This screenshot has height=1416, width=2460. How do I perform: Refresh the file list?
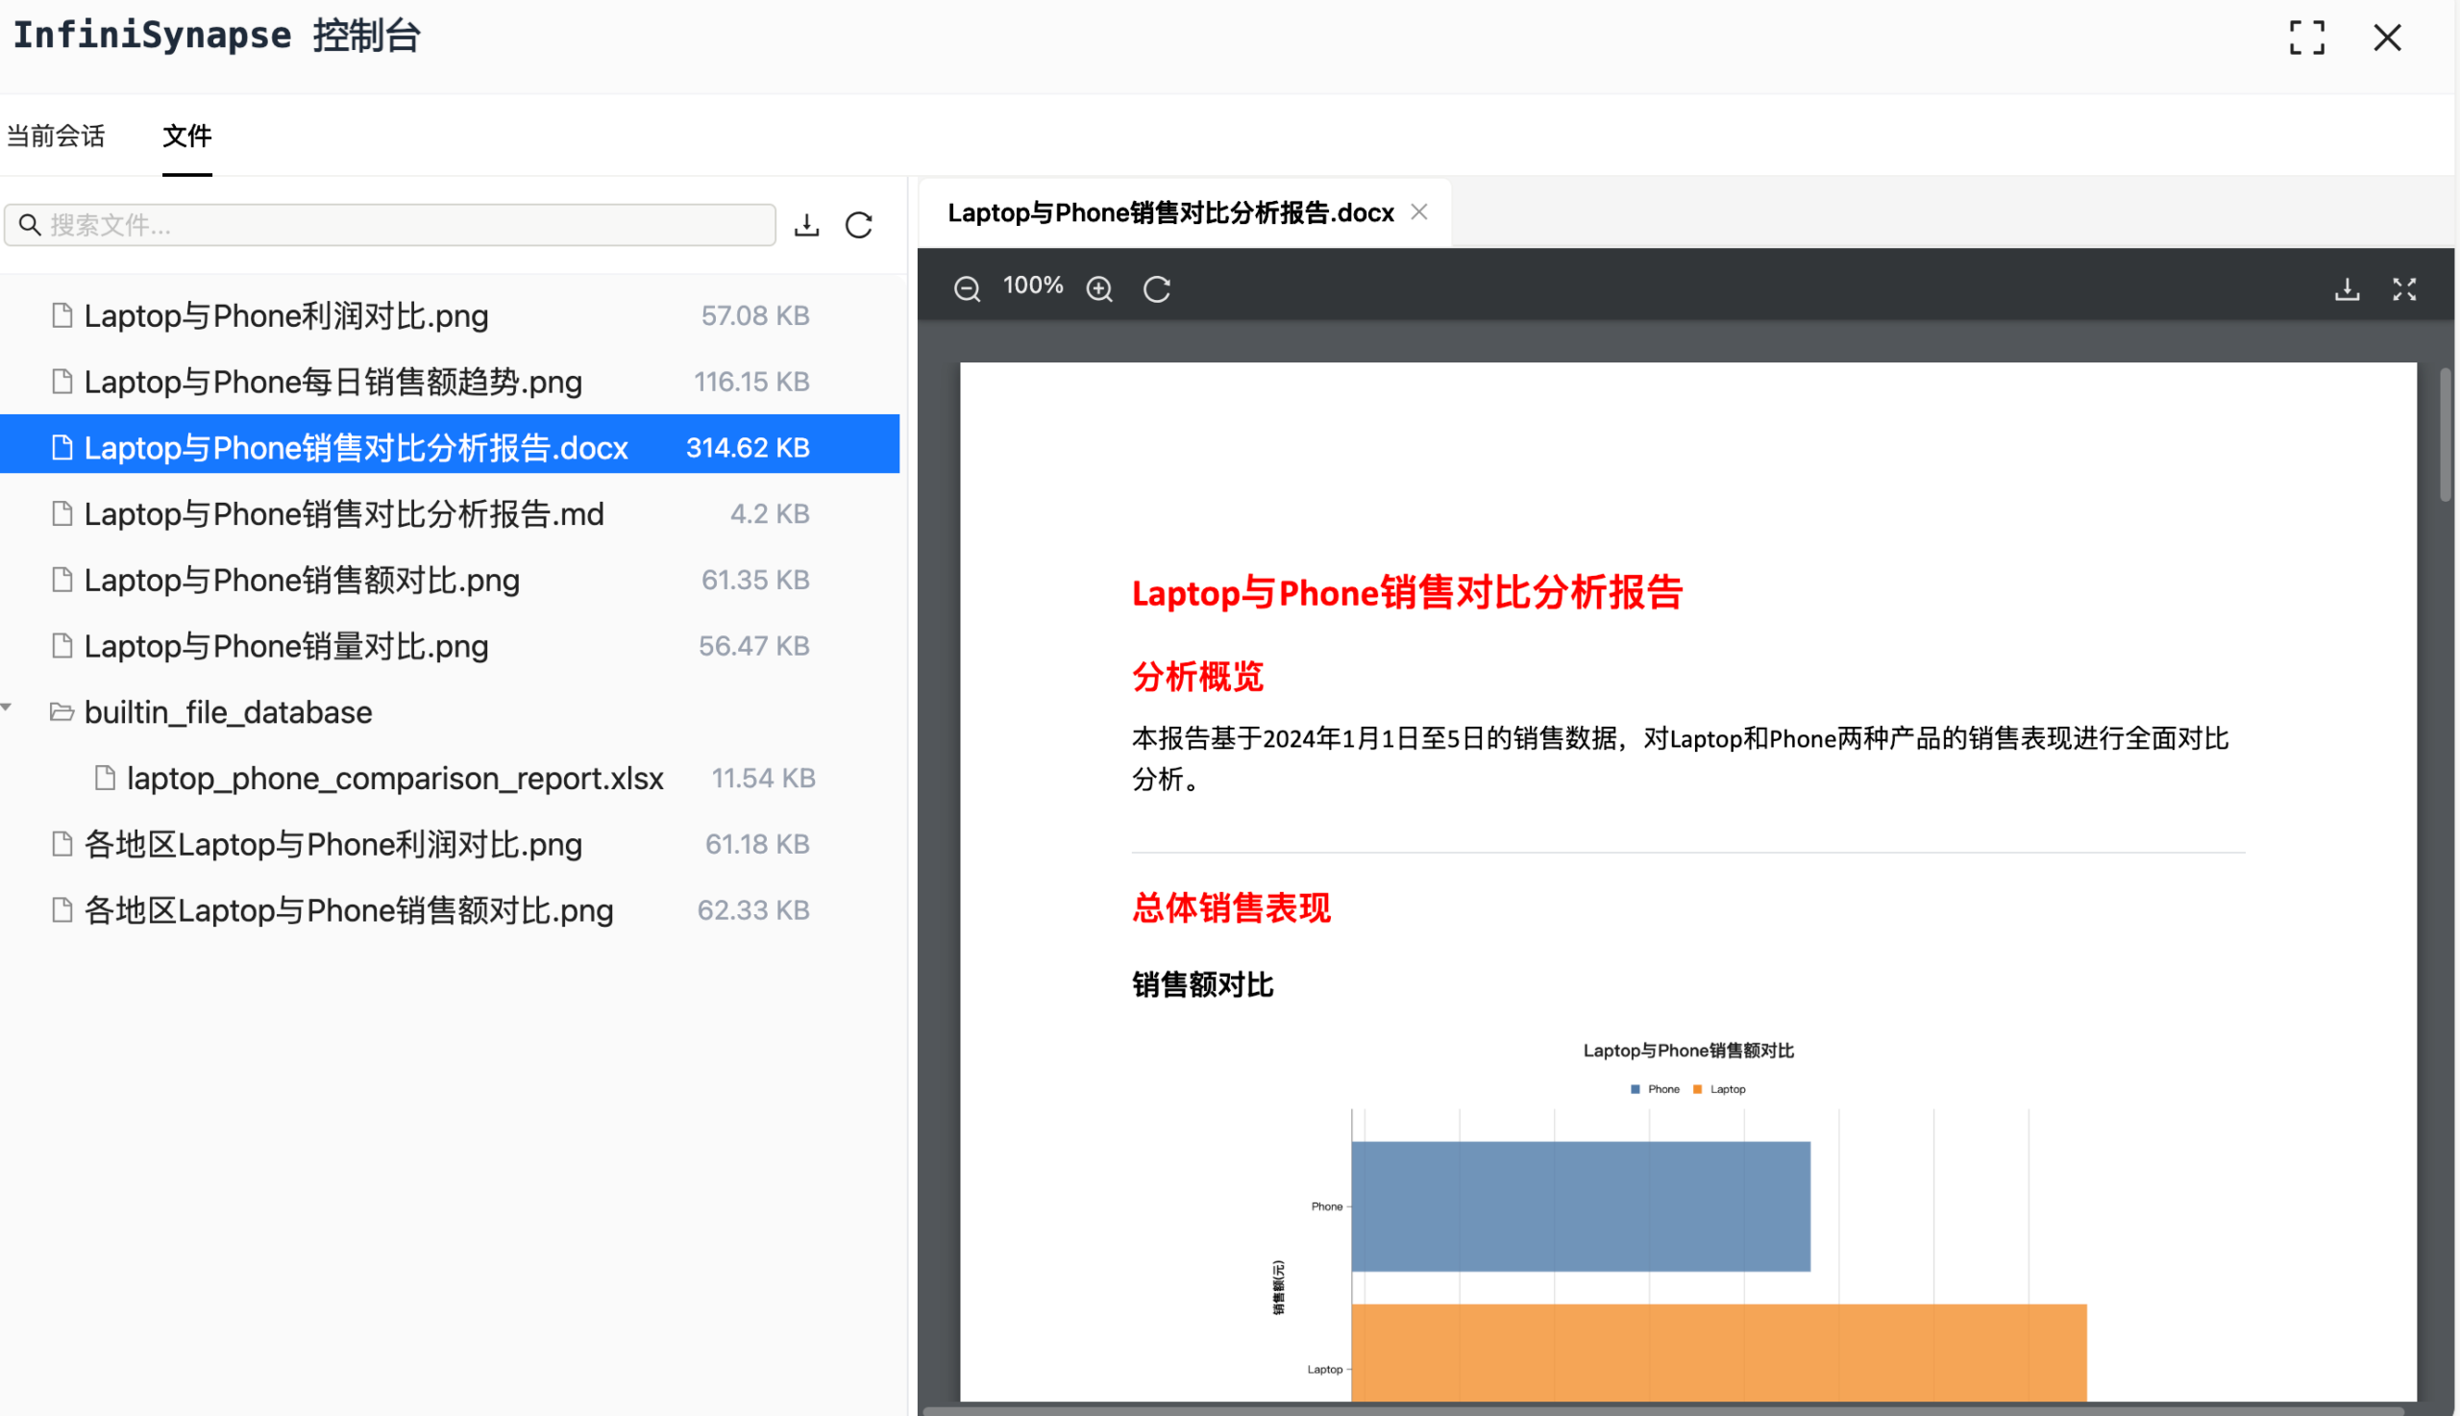(x=858, y=225)
